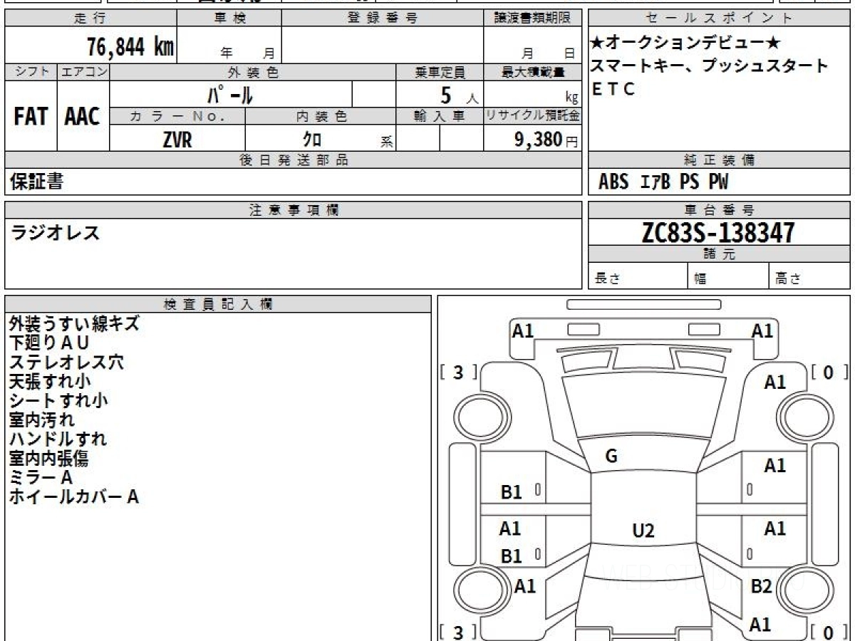Image resolution: width=855 pixels, height=641 pixels.
Task: Click the 長さ dimension cell
Action: 638,276
